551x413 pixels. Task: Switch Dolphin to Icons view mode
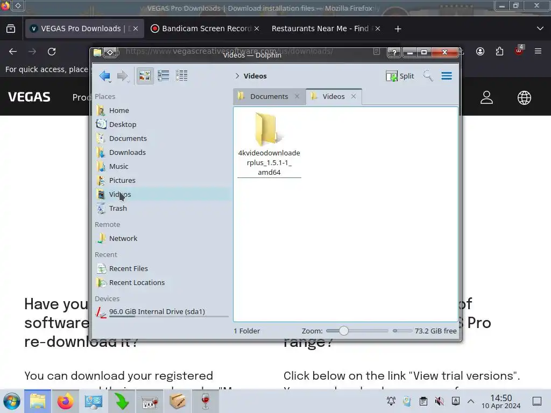pyautogui.click(x=145, y=75)
